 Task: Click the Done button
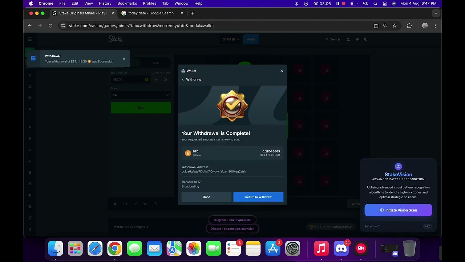click(x=206, y=197)
